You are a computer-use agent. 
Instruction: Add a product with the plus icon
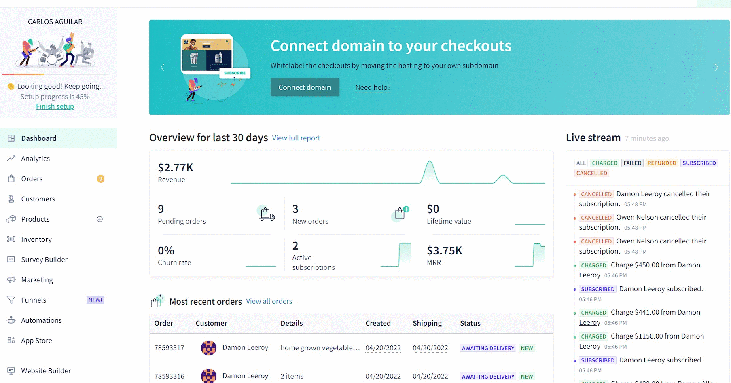[x=100, y=219]
